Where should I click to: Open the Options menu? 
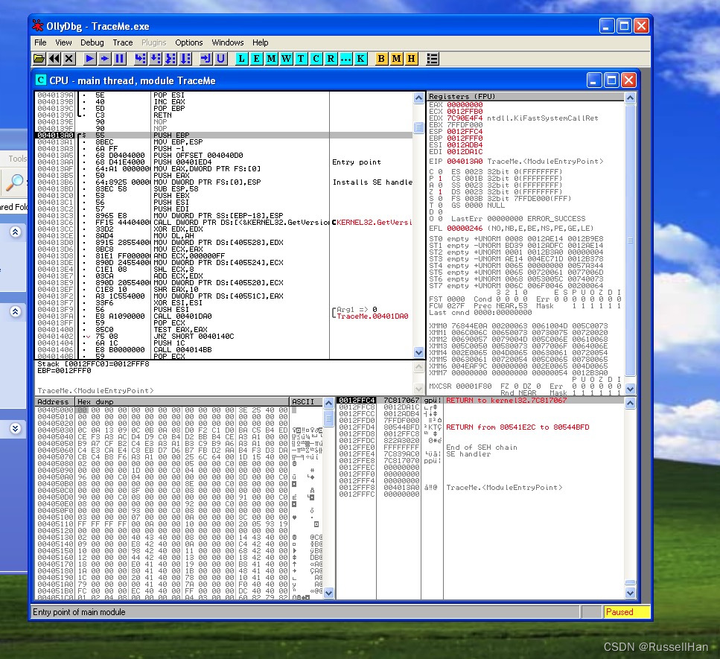[188, 42]
